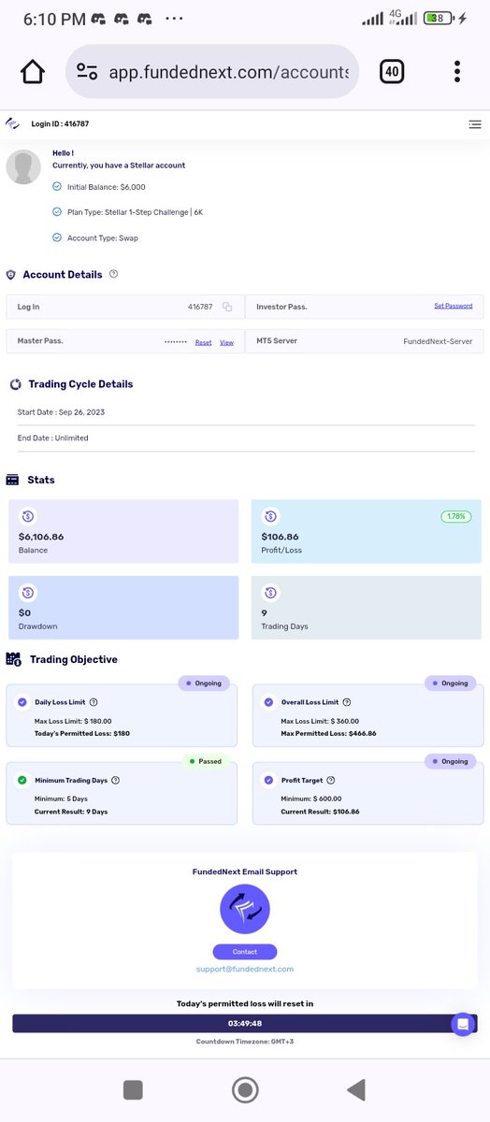Click the Trading Days card icon
The image size is (490, 1122).
tap(270, 592)
